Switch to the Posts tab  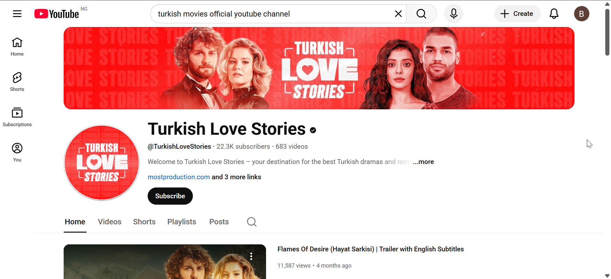click(x=219, y=222)
